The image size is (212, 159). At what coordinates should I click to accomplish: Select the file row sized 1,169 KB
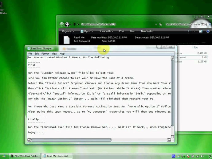[x=192, y=62]
